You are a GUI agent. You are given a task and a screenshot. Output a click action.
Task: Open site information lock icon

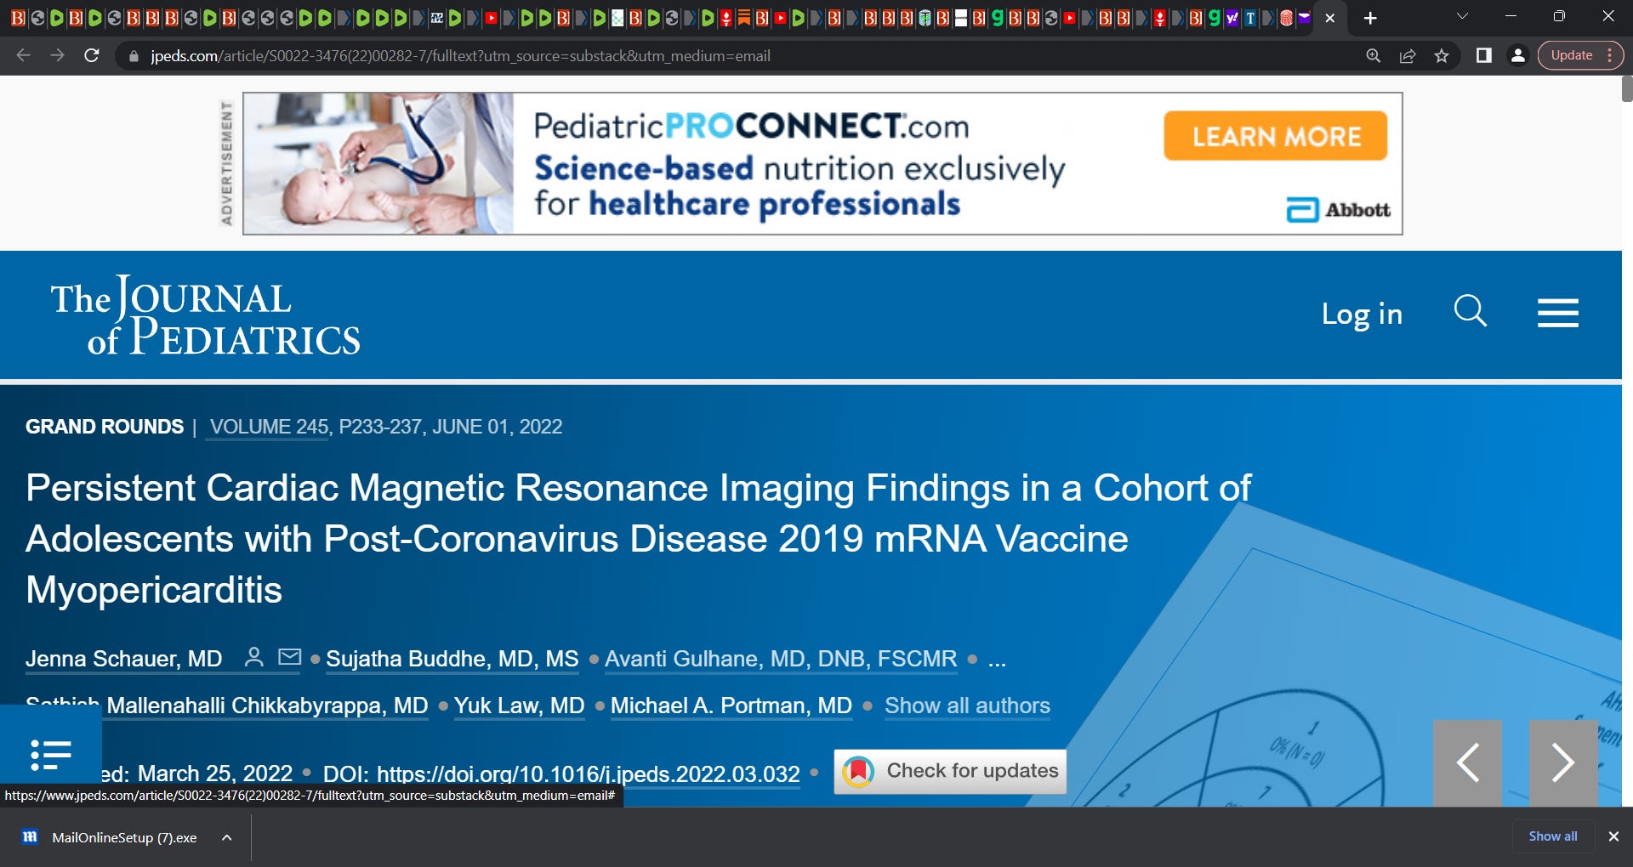tap(134, 56)
